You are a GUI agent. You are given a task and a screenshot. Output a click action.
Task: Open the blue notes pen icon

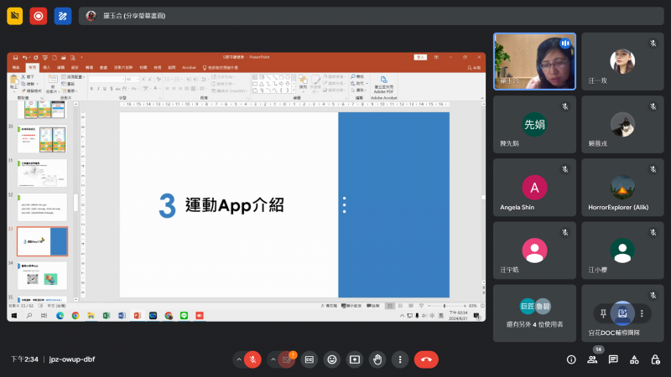(62, 16)
